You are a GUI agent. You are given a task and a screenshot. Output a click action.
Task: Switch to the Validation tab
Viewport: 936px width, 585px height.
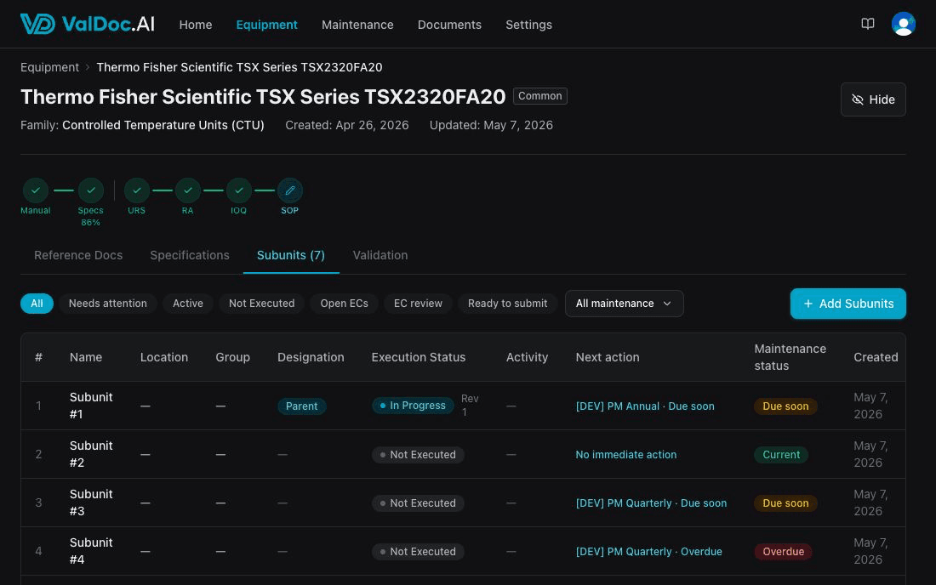(x=380, y=255)
